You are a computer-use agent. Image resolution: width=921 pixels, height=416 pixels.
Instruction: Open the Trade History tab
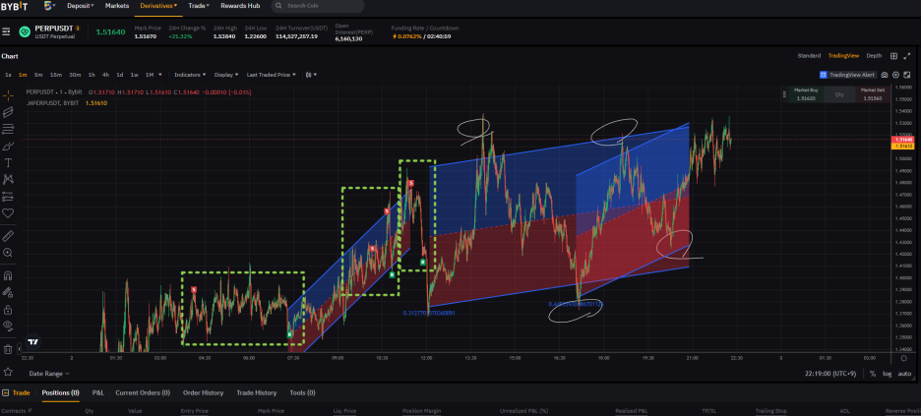coord(257,392)
